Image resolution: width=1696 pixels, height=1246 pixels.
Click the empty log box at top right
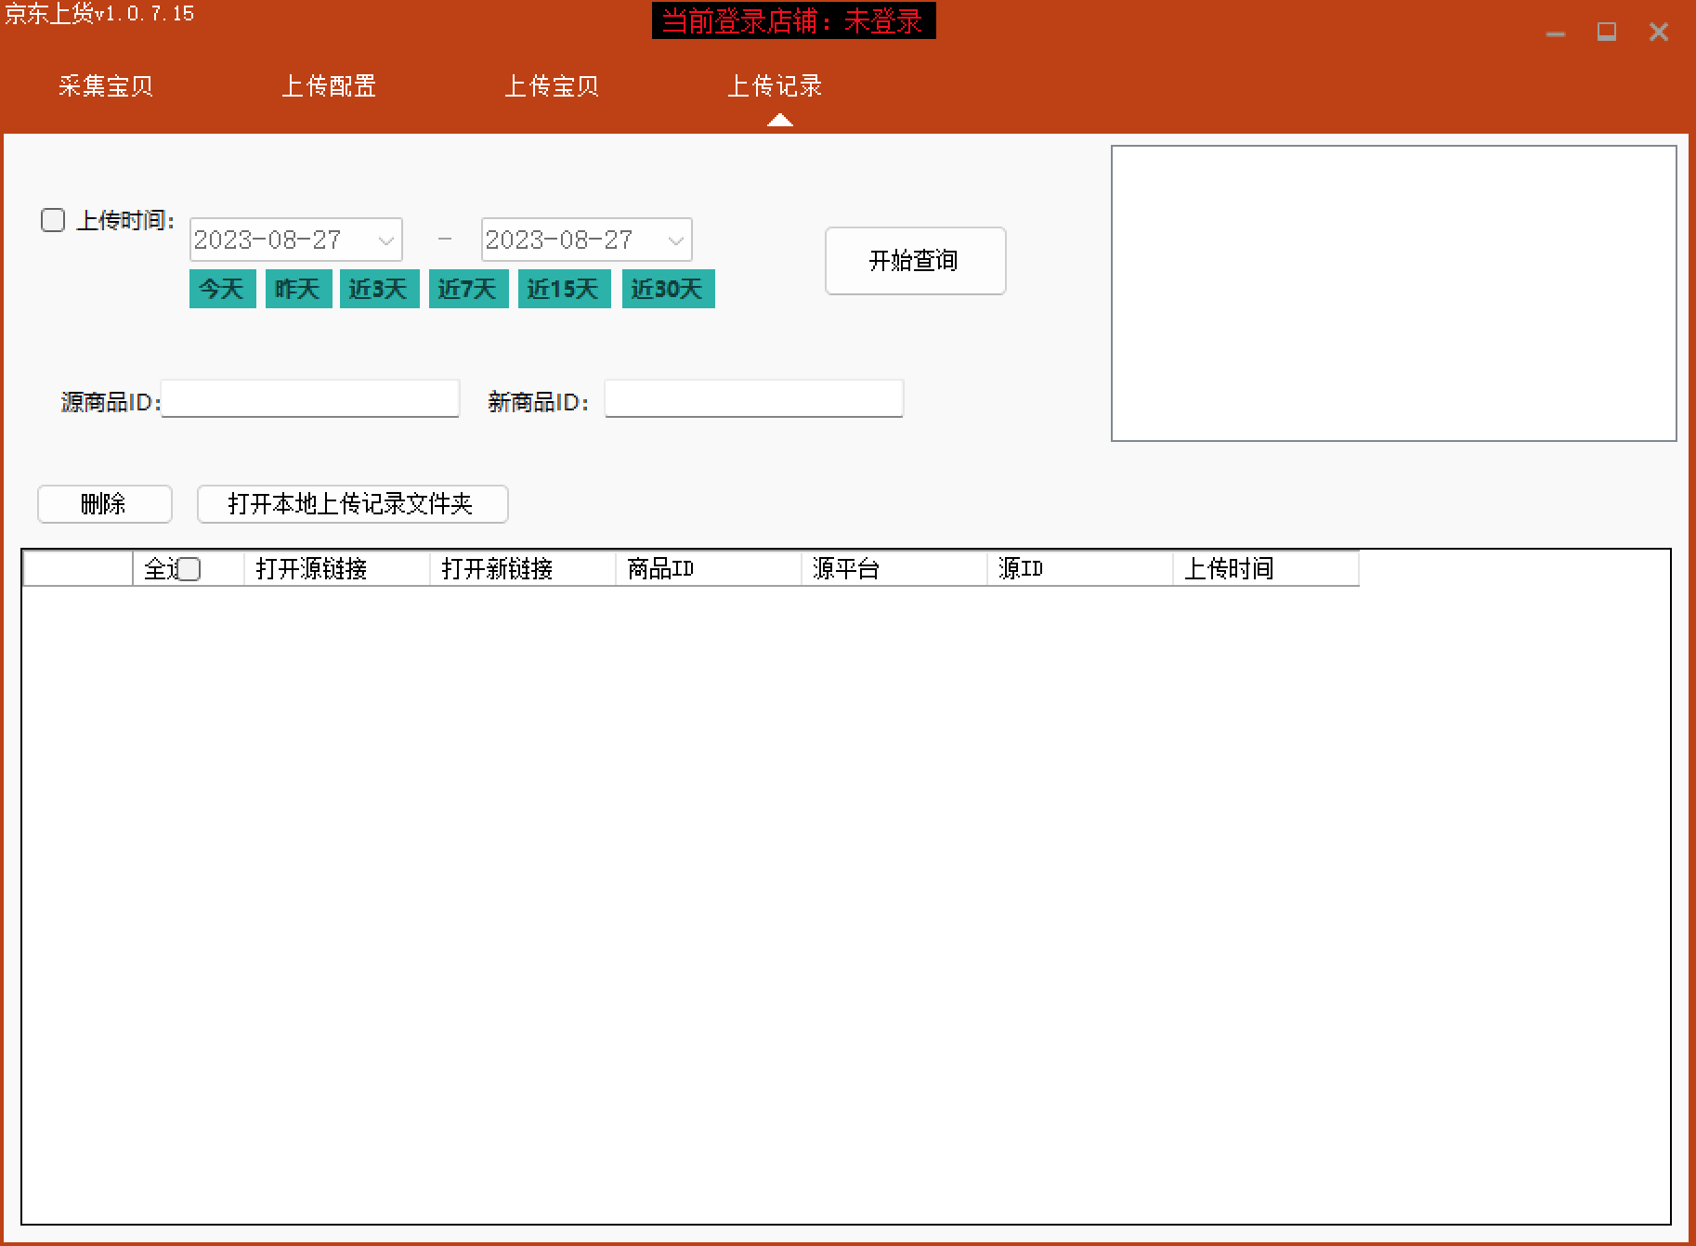[x=1393, y=293]
